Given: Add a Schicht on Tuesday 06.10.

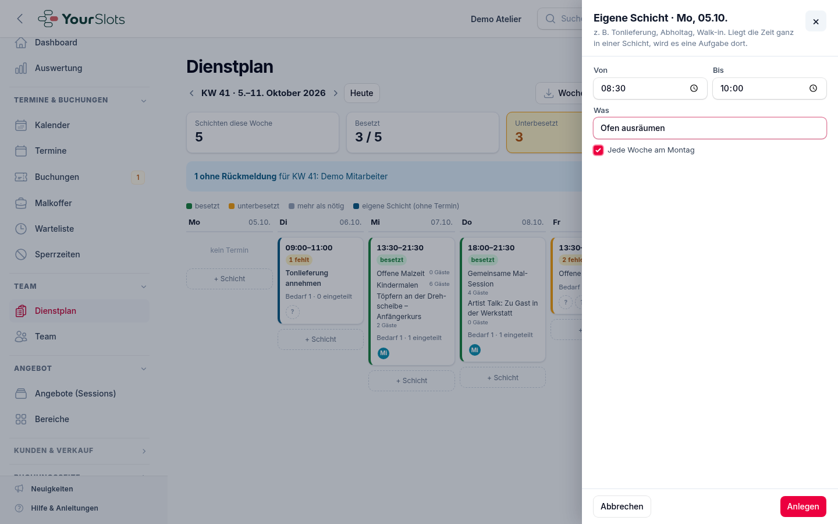Looking at the screenshot, I should tap(321, 339).
